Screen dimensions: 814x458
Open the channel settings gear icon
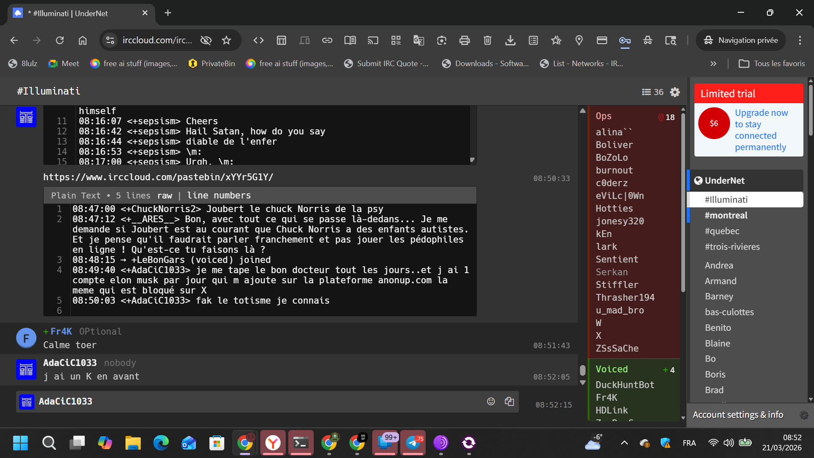675,92
